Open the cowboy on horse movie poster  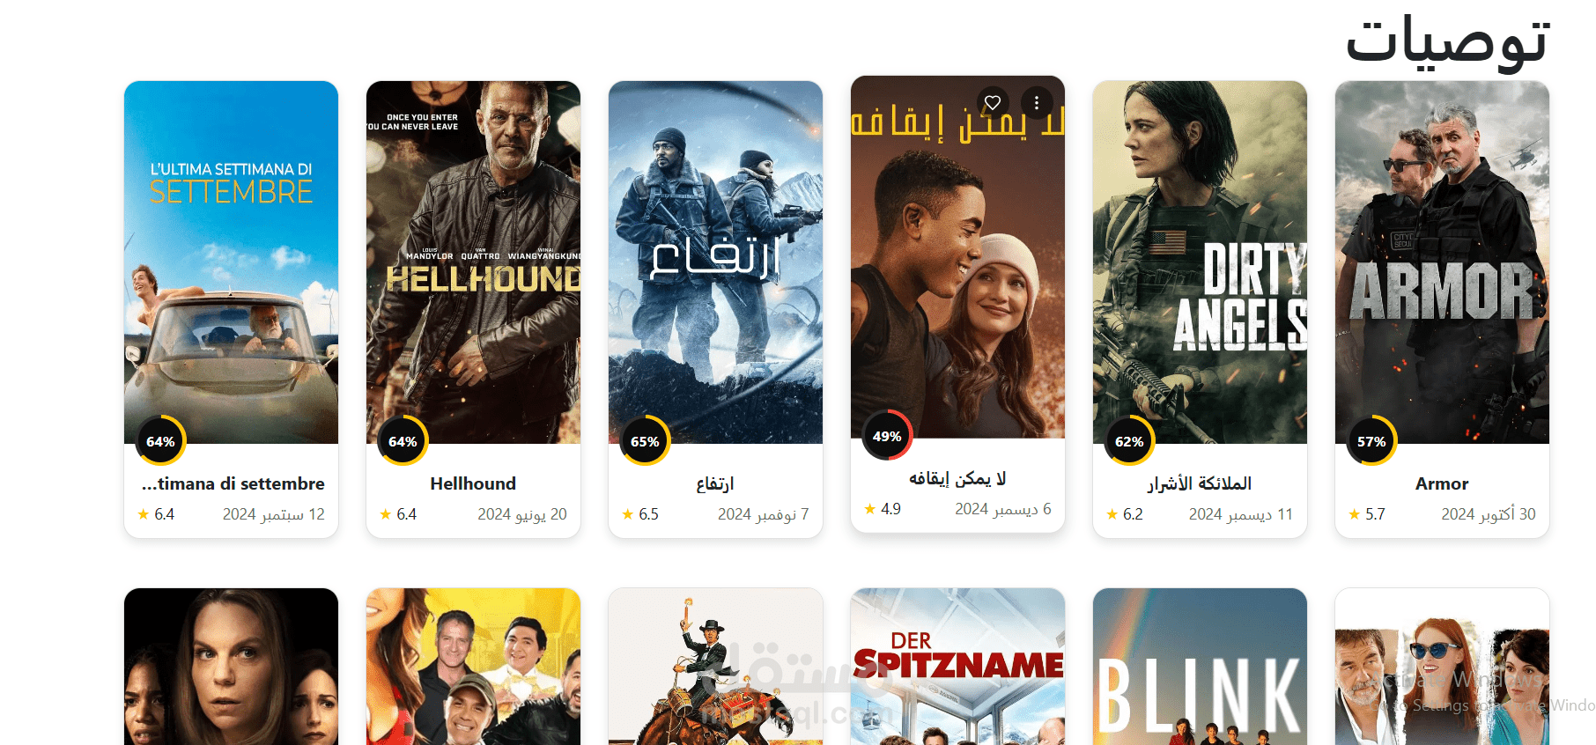(715, 667)
